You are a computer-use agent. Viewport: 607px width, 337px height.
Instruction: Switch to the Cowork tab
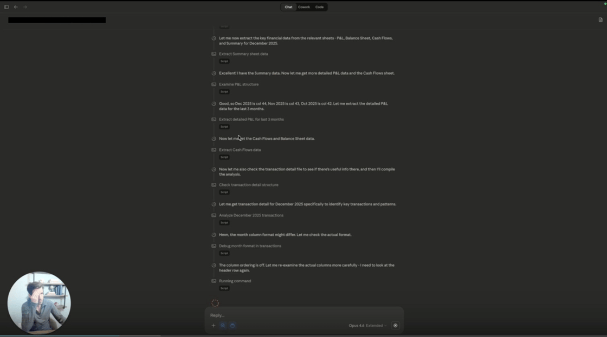pyautogui.click(x=304, y=7)
